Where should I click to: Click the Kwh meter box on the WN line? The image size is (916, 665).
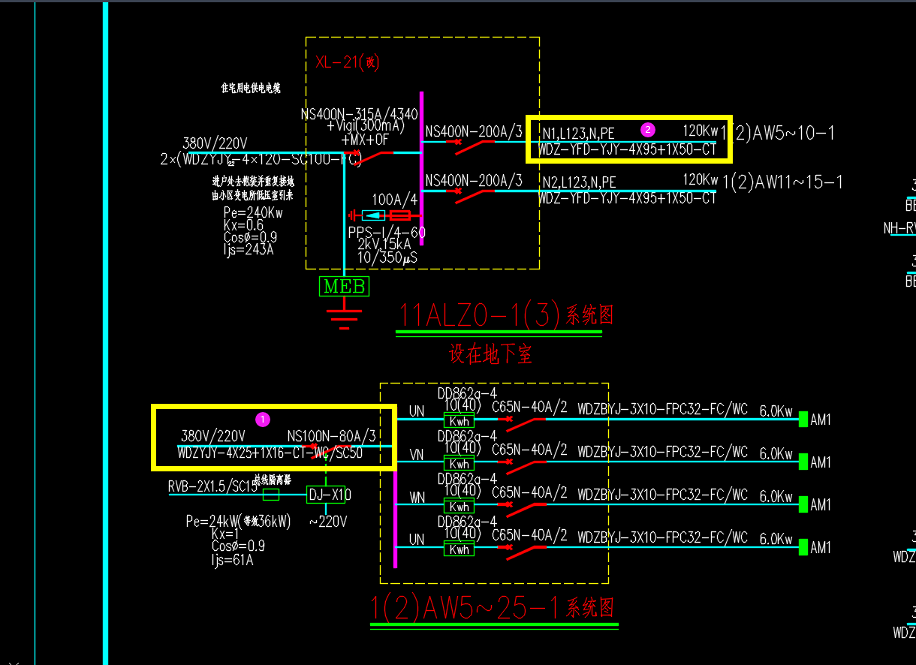[459, 507]
